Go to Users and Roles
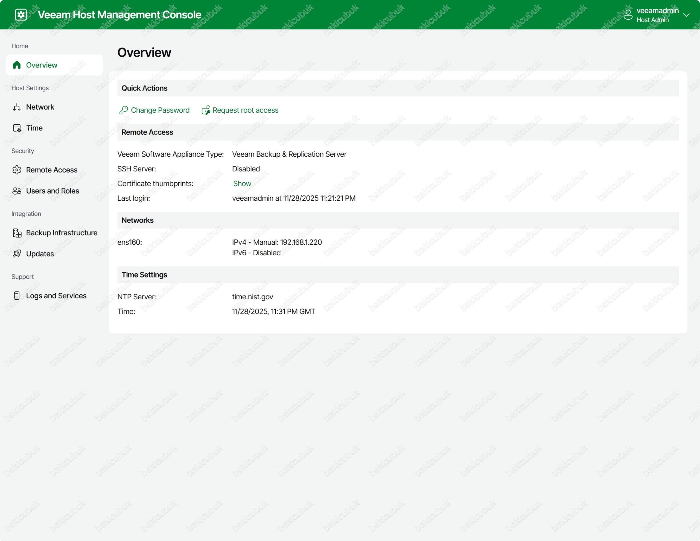Image resolution: width=700 pixels, height=541 pixels. tap(52, 191)
